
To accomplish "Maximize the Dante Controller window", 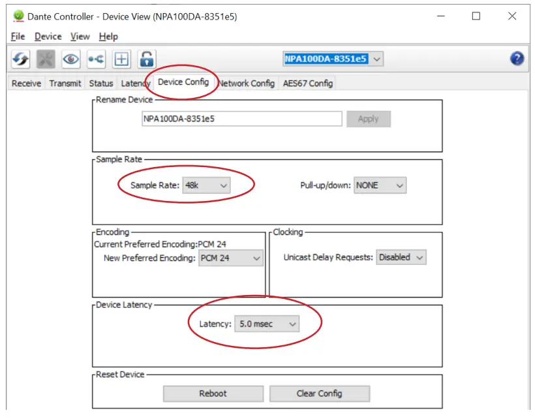I will click(x=476, y=16).
